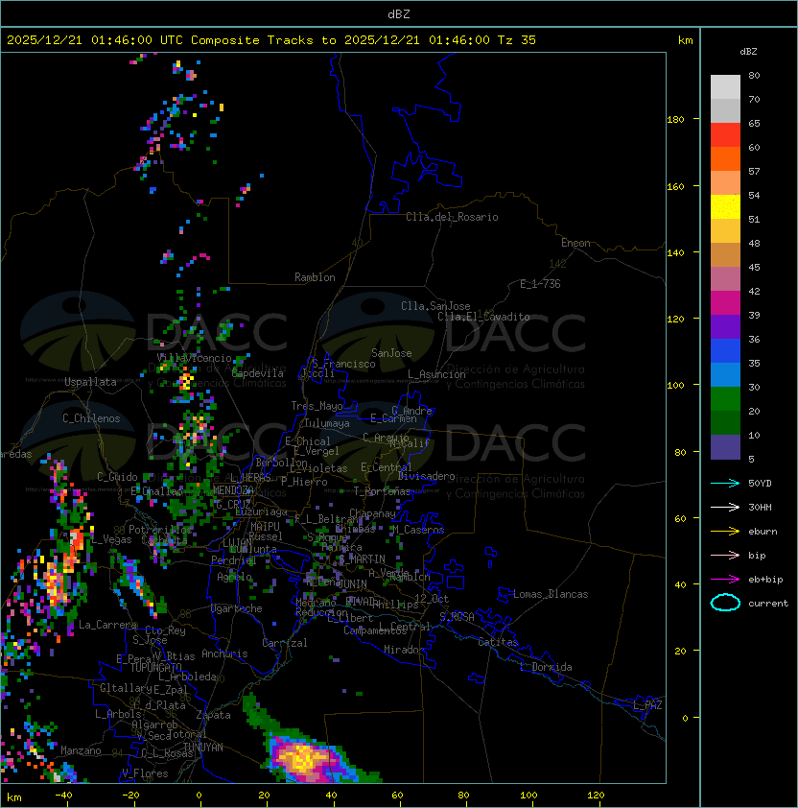Click the -40 km horizontal axis tick label
The height and width of the screenshot is (808, 798).
[x=64, y=796]
